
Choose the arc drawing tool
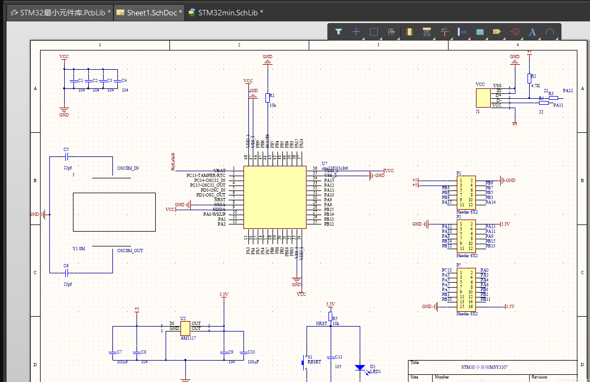coord(550,32)
